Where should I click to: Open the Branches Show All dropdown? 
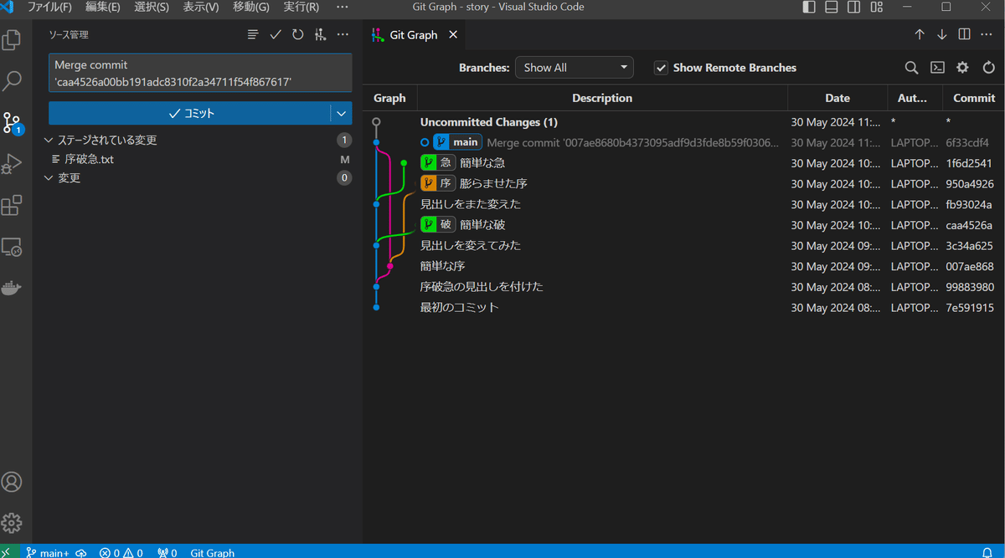pyautogui.click(x=575, y=68)
